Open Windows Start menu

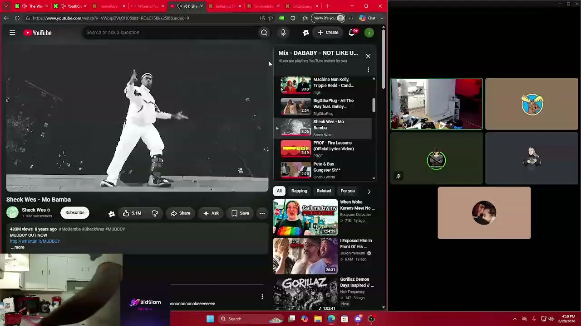(x=210, y=319)
